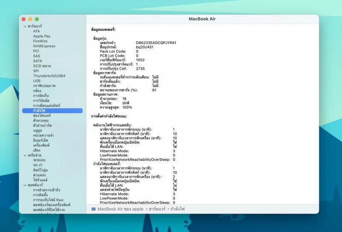This screenshot has width=342, height=232.
Task: Select ATA in the sidebar
Action: [36, 31]
